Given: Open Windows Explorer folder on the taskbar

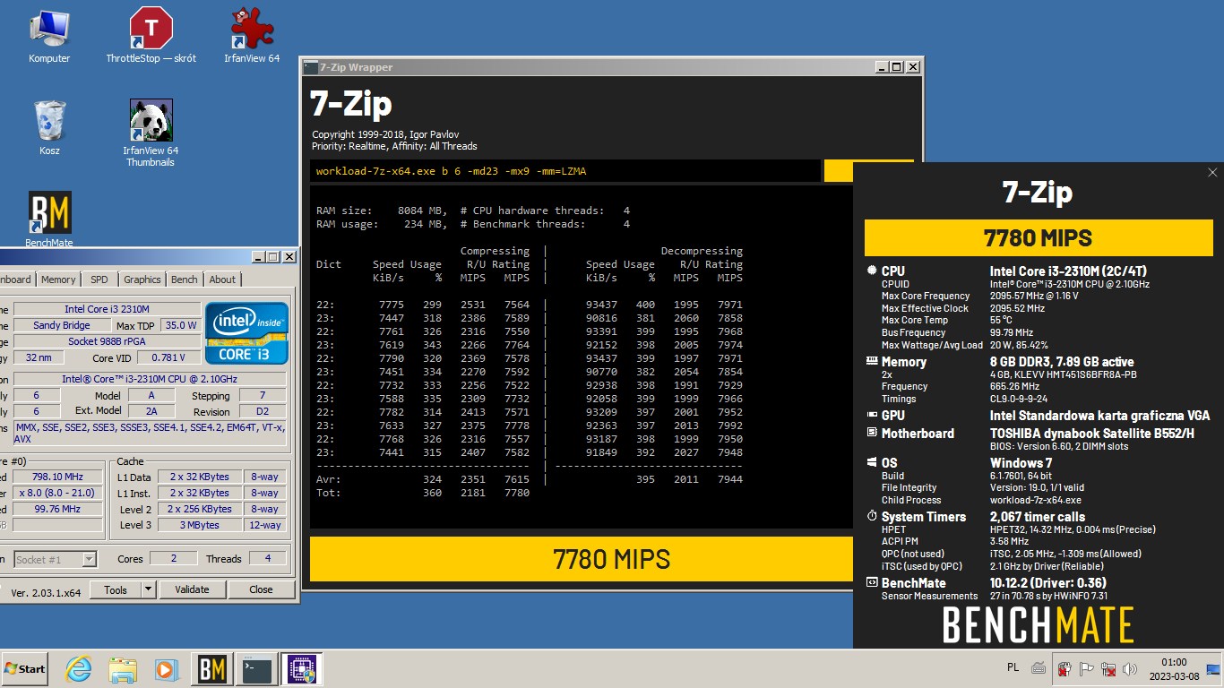Looking at the screenshot, I should 123,669.
